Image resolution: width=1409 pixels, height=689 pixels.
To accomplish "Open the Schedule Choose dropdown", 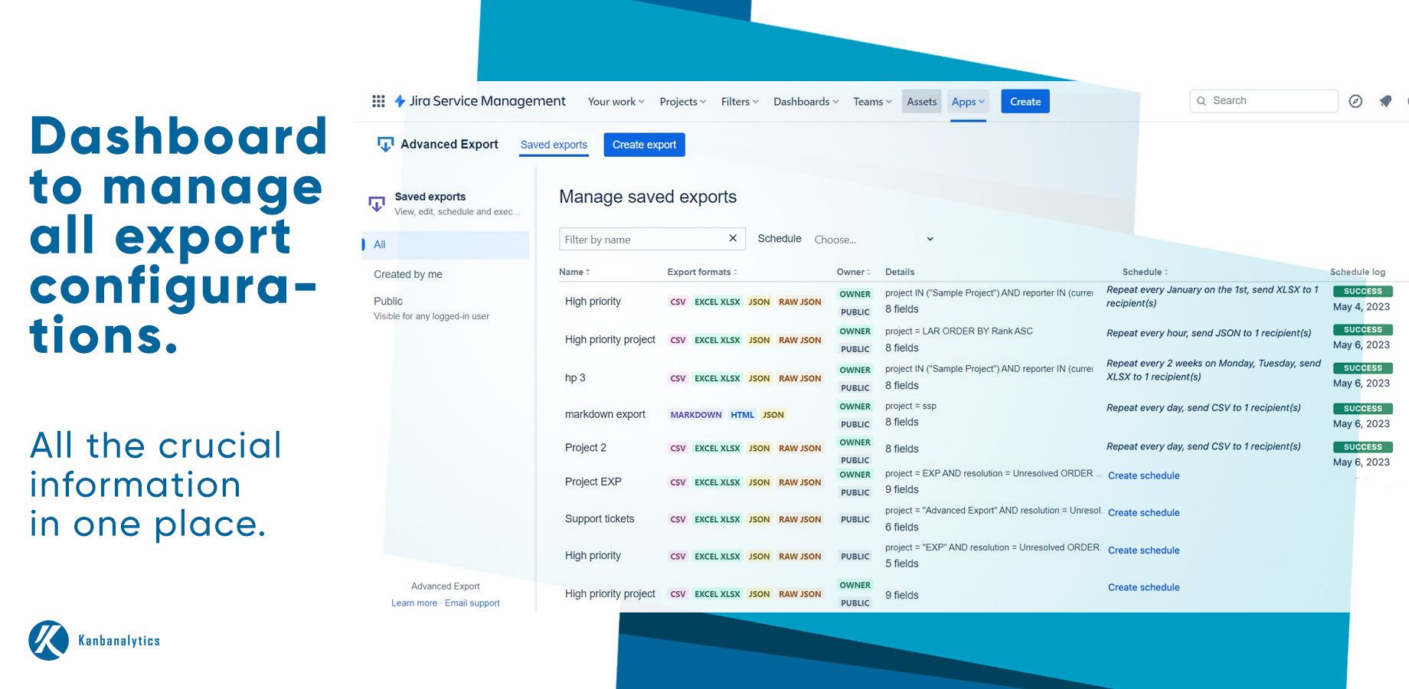I will coord(874,240).
